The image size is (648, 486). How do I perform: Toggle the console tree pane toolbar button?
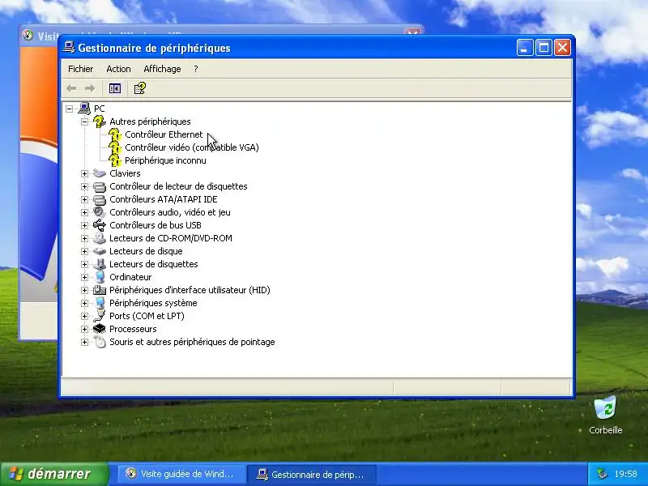(x=115, y=88)
